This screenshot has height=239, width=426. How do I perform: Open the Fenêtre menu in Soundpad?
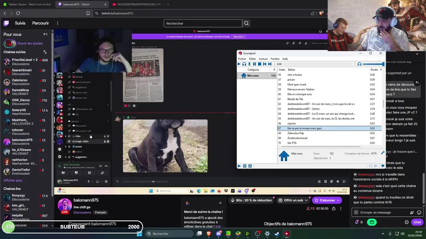pos(275,59)
